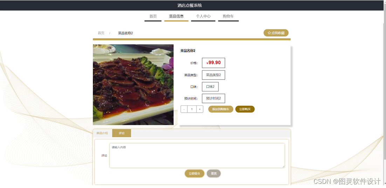Go to 个人中心 in the navigation
386x188 pixels.
pyautogui.click(x=203, y=16)
